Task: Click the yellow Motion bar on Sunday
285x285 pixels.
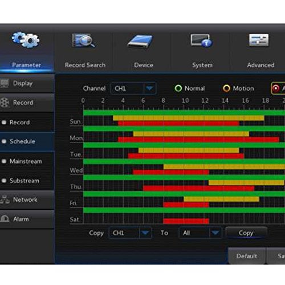Action: pos(189,118)
